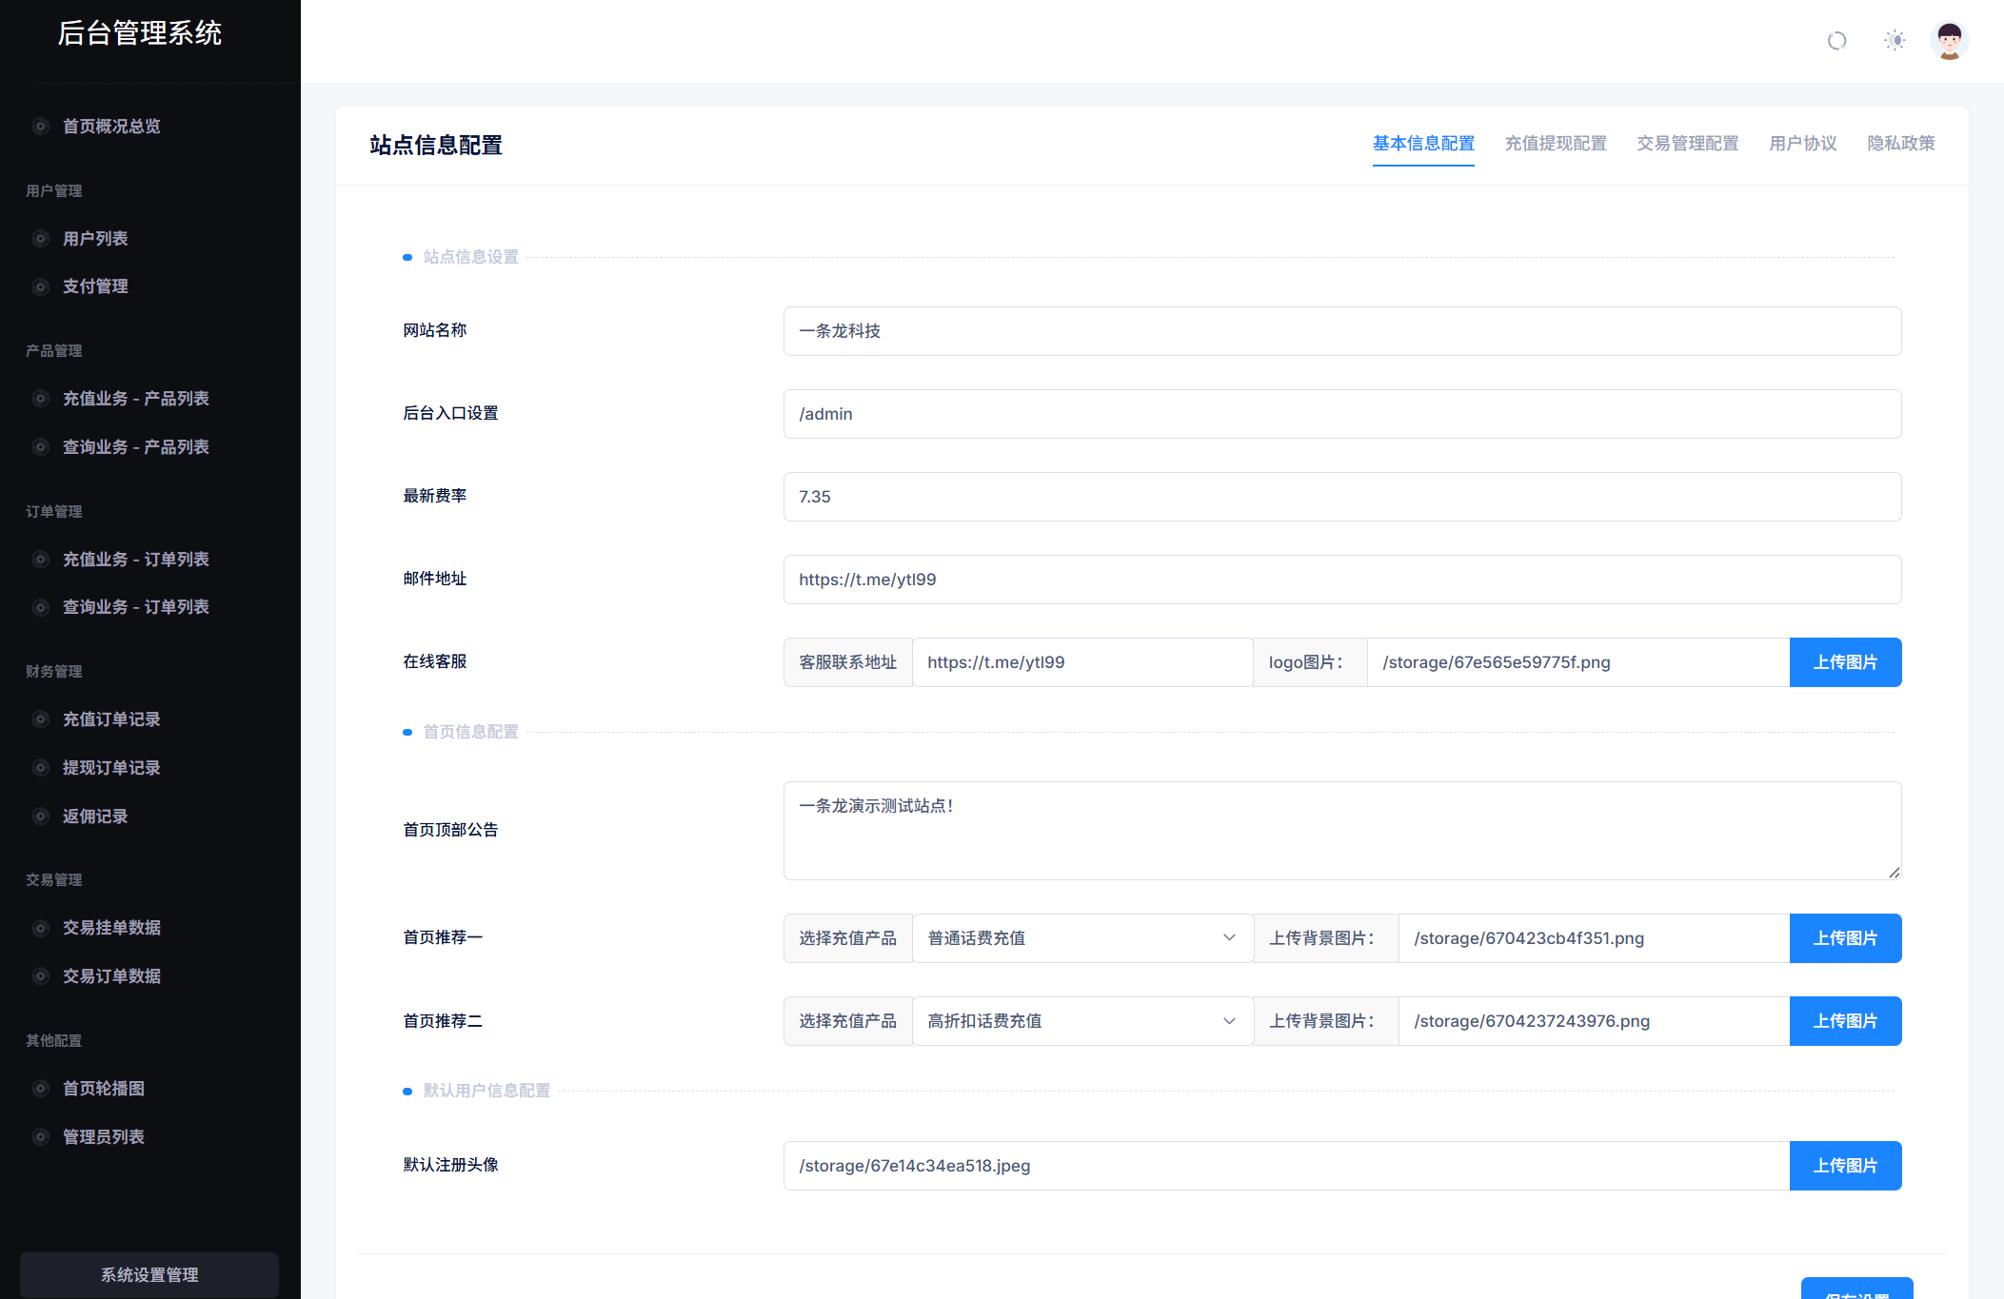2004x1299 pixels.
Task: Switch to 充值提现配置 tab
Action: (1555, 144)
